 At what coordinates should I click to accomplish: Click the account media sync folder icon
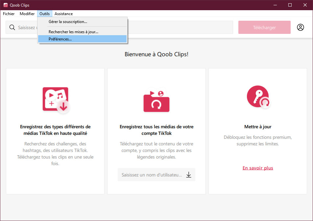point(156,100)
